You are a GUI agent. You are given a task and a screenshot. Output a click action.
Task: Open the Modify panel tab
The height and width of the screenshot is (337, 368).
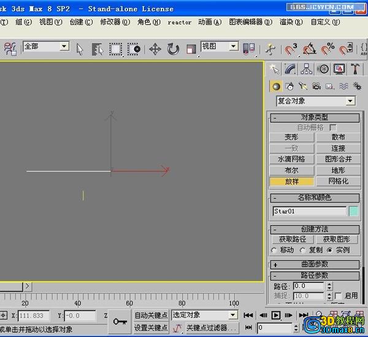point(291,69)
